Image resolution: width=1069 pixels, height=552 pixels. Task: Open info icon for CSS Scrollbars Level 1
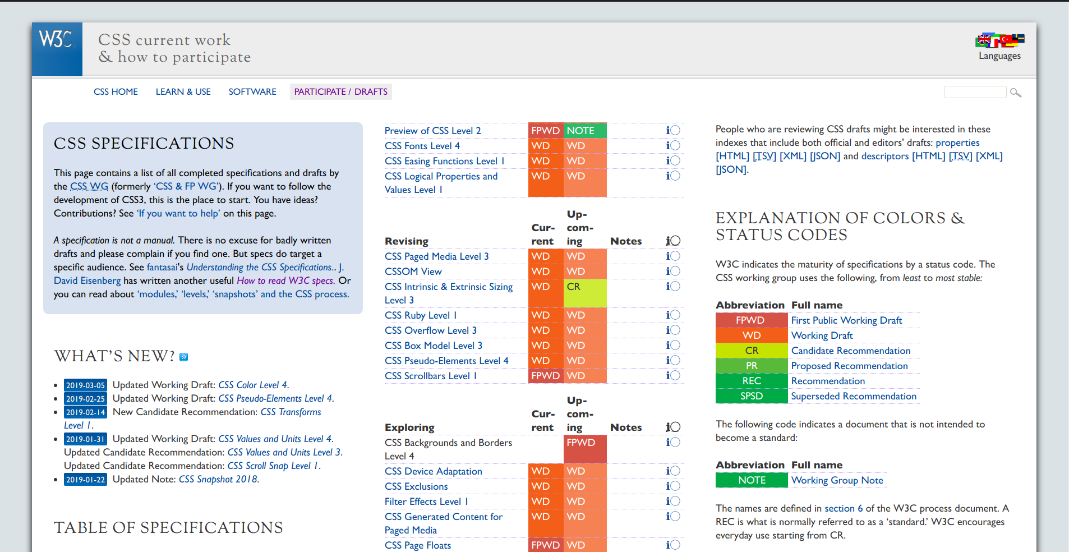673,375
